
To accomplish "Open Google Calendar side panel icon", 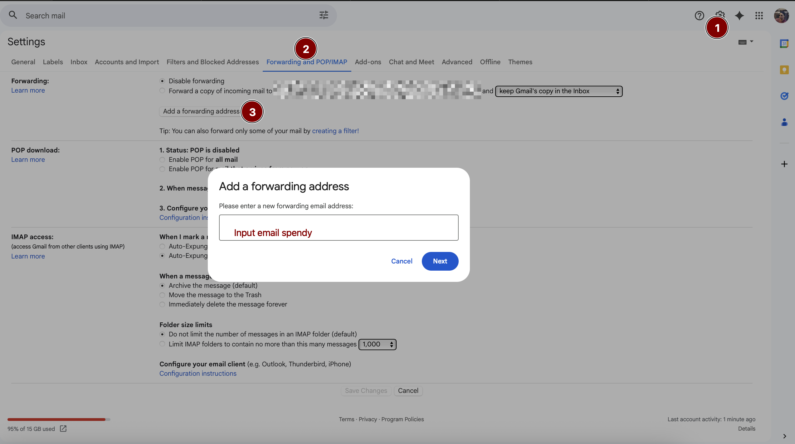I will [784, 43].
